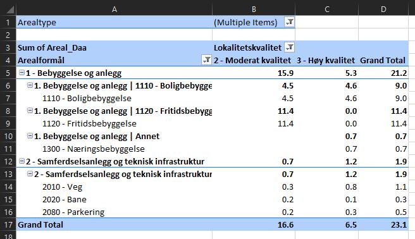Click the '1 - Bebyggelse og anlegg' row label
This screenshot has width=415, height=239.
(74, 73)
